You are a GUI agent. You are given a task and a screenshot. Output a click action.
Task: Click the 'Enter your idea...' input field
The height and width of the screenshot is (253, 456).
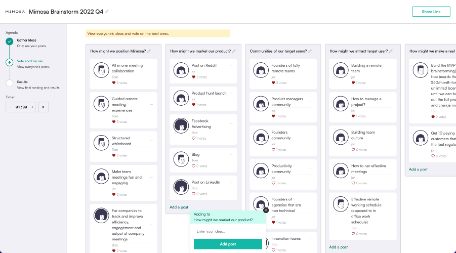click(228, 231)
